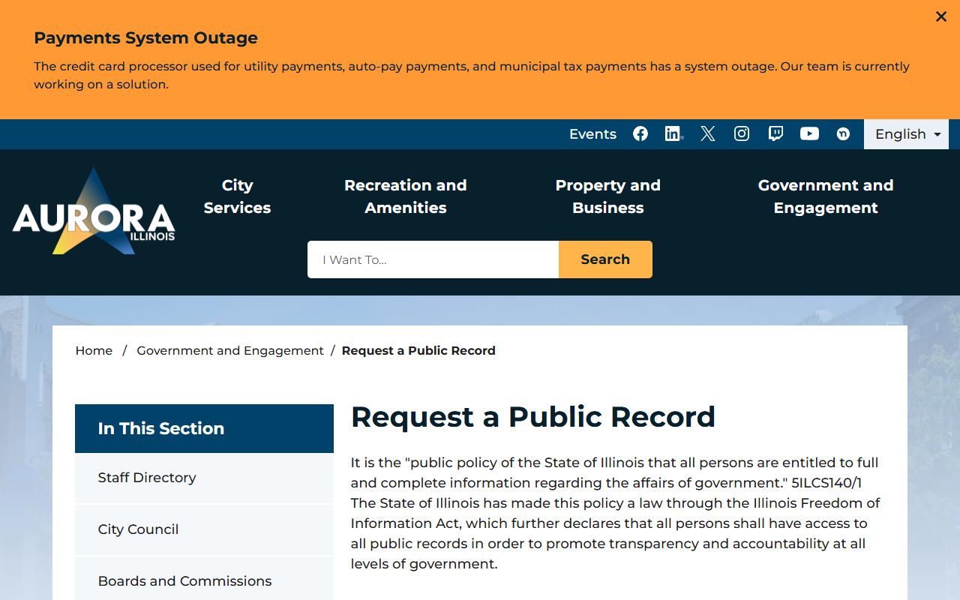
Task: Click the Aurora Illinois logo
Action: pos(94,211)
